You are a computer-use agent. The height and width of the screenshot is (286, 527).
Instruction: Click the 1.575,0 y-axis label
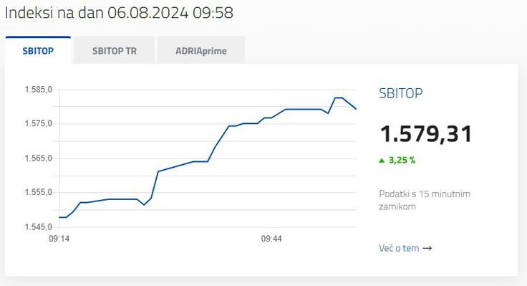(39, 123)
